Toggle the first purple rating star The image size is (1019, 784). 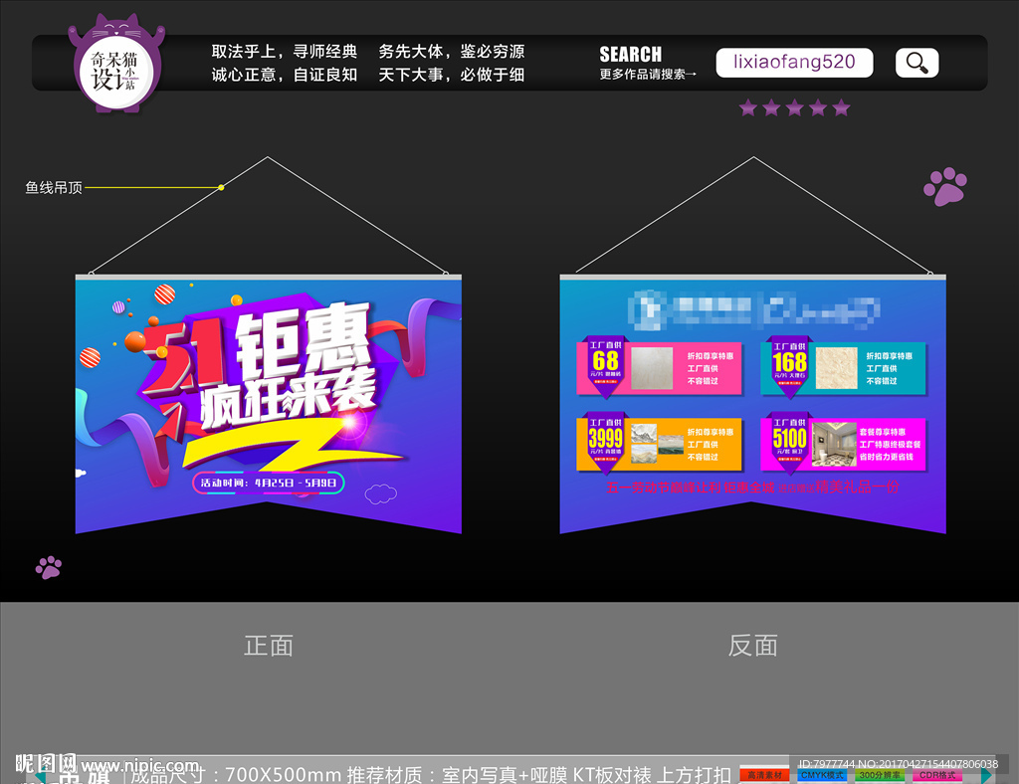748,107
